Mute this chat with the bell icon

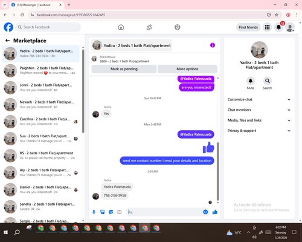click(251, 81)
